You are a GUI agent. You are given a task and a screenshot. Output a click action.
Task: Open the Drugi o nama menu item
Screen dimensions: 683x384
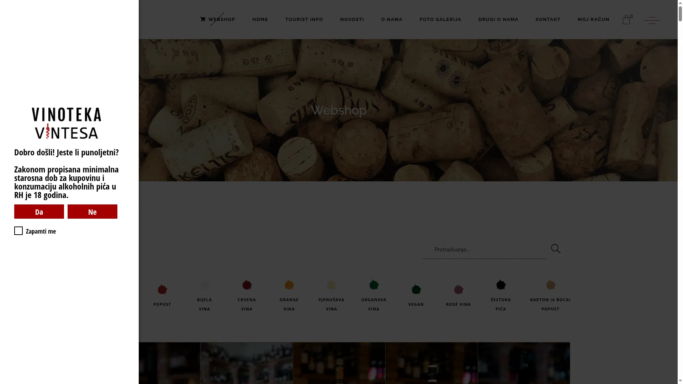pyautogui.click(x=498, y=20)
